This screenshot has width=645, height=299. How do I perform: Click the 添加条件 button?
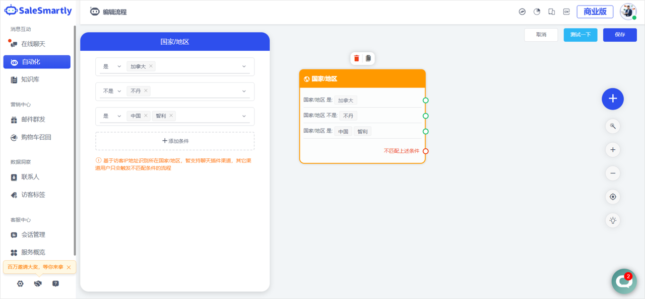(175, 141)
